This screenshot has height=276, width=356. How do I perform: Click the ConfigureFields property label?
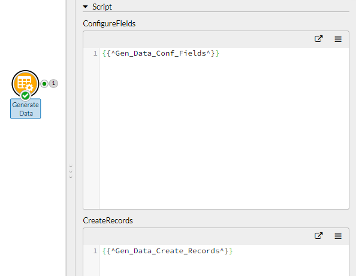pos(109,23)
